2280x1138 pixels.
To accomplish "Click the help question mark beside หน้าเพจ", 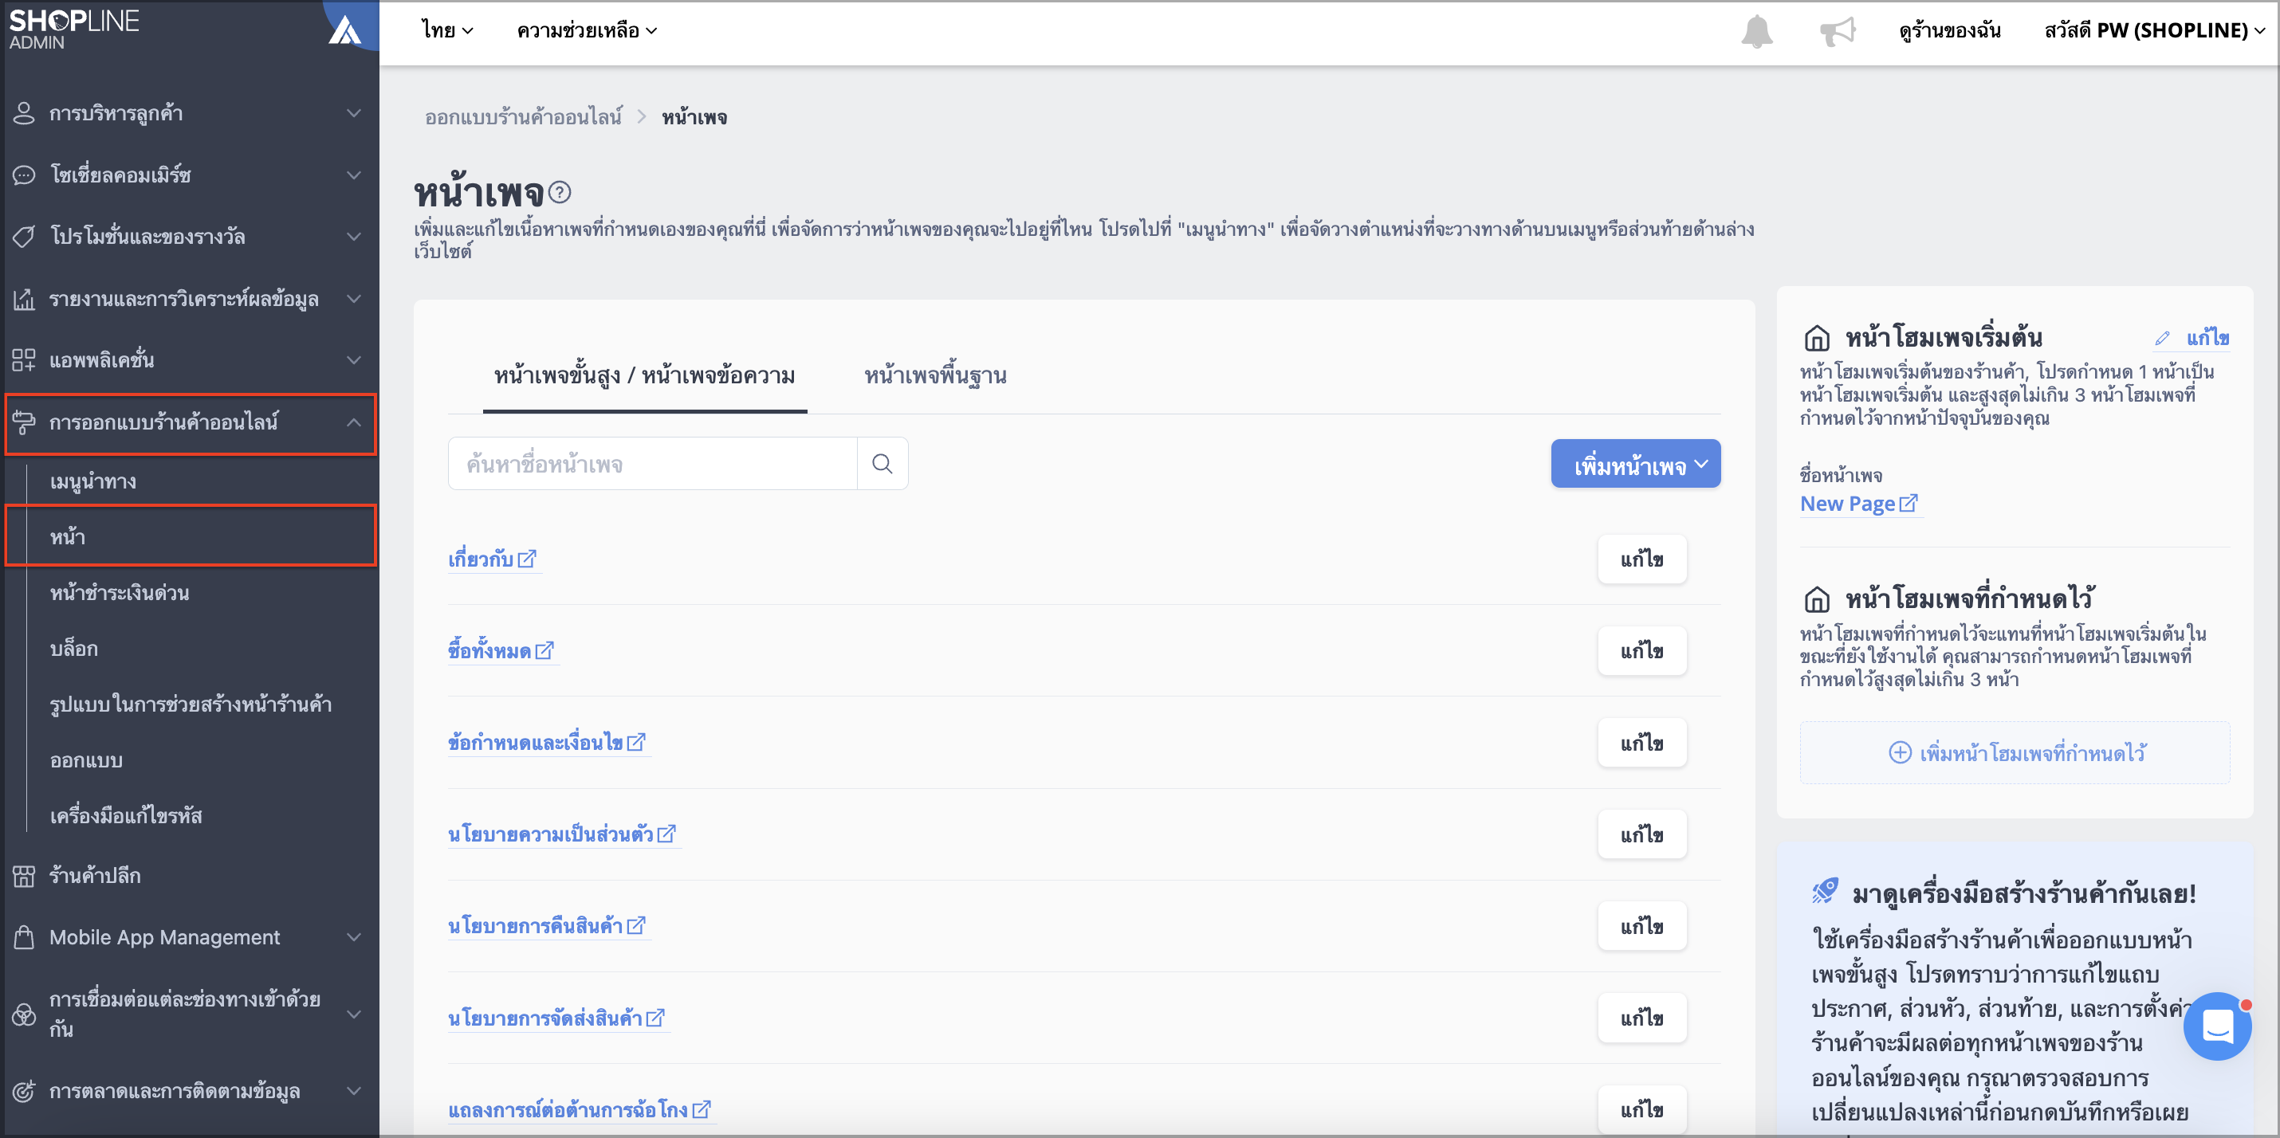I will [x=560, y=192].
